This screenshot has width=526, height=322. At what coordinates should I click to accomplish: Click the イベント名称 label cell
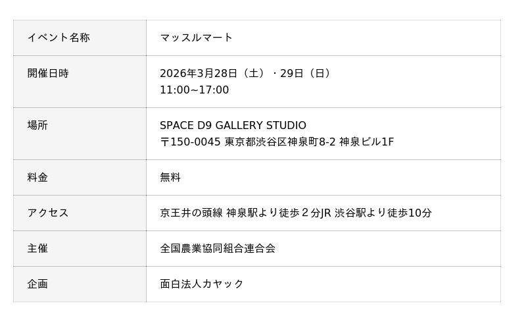(x=59, y=38)
